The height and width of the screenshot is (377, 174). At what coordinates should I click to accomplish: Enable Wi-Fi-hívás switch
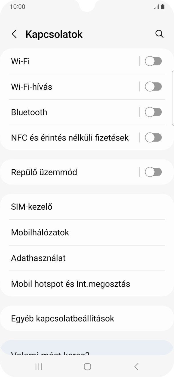(153, 86)
